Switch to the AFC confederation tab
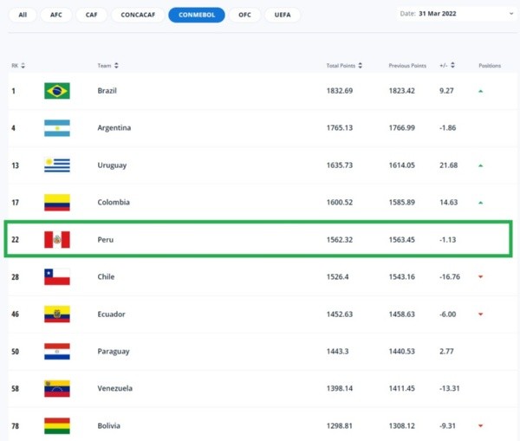The width and height of the screenshot is (520, 441). point(56,15)
